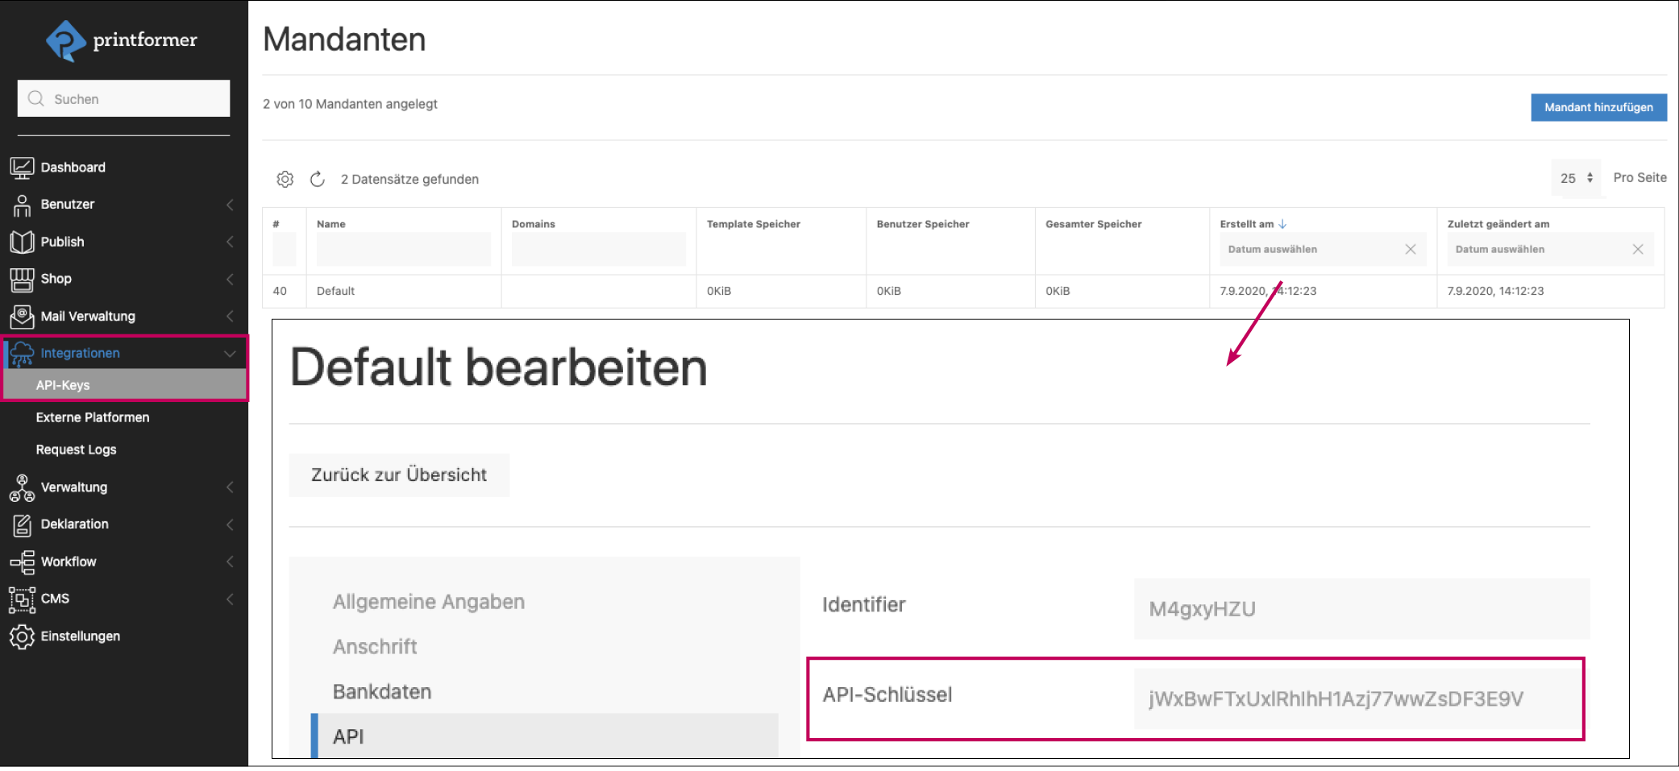Viewport: 1679px width, 771px height.
Task: Sort by the Erstellt am column arrow
Action: (x=1283, y=224)
